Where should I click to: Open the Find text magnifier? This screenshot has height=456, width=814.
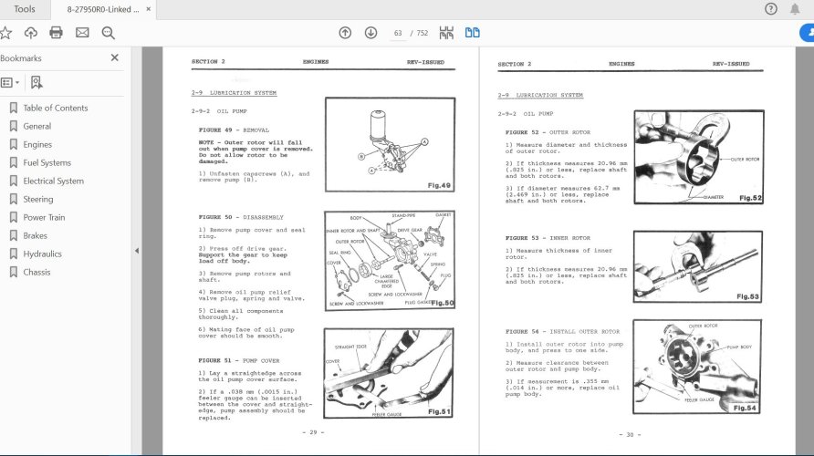pos(108,33)
